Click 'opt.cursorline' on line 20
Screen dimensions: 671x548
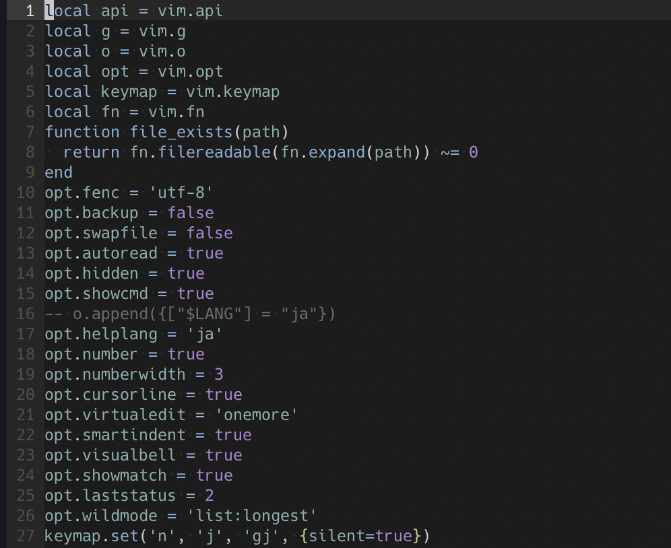110,394
